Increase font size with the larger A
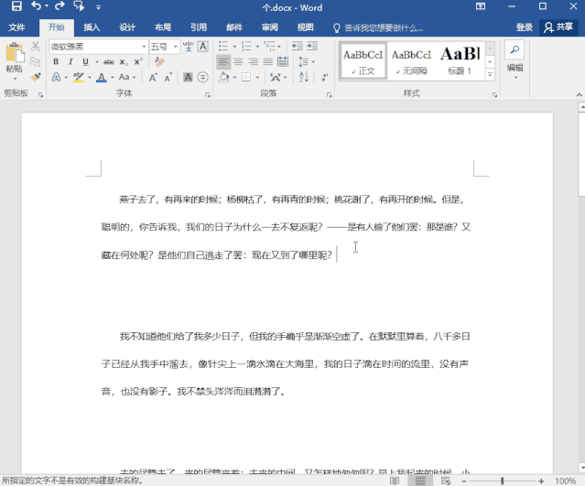585x486 pixels. coord(153,77)
